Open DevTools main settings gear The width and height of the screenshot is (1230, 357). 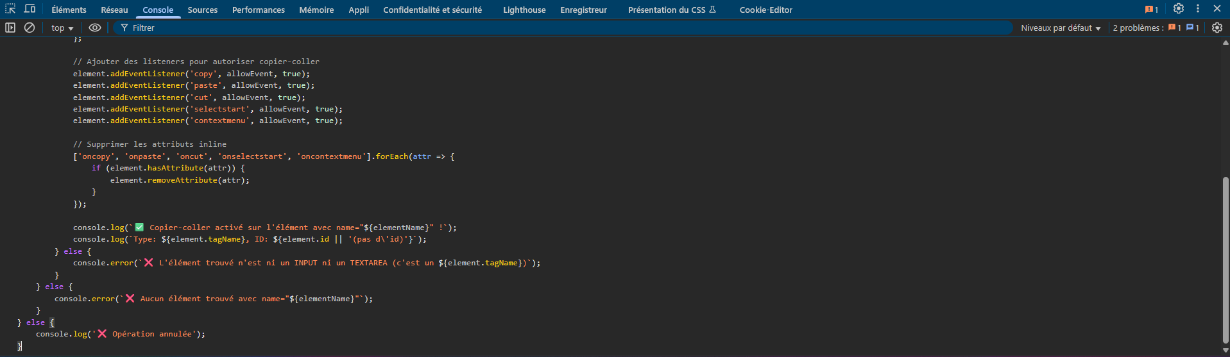click(1179, 9)
